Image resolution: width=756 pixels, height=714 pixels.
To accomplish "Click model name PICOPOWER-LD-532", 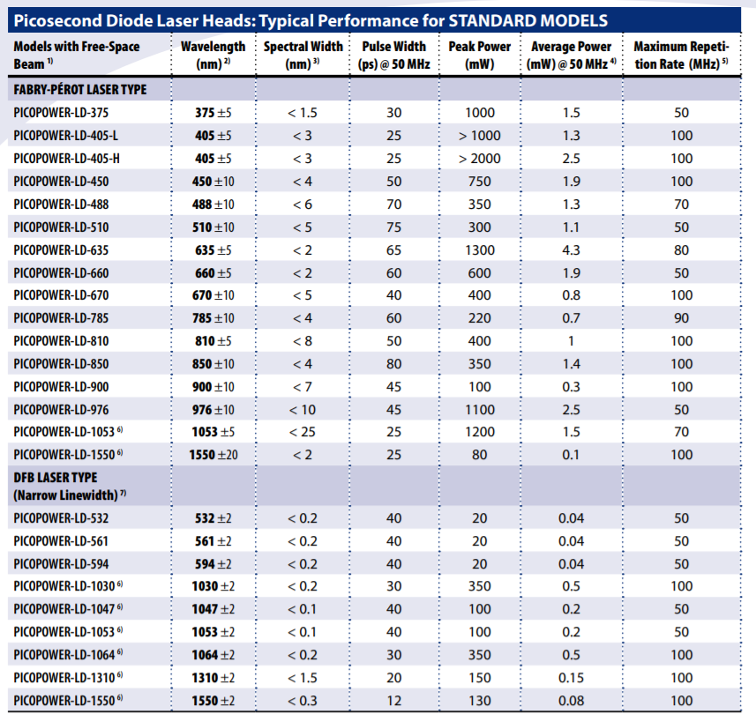I will pos(61,518).
